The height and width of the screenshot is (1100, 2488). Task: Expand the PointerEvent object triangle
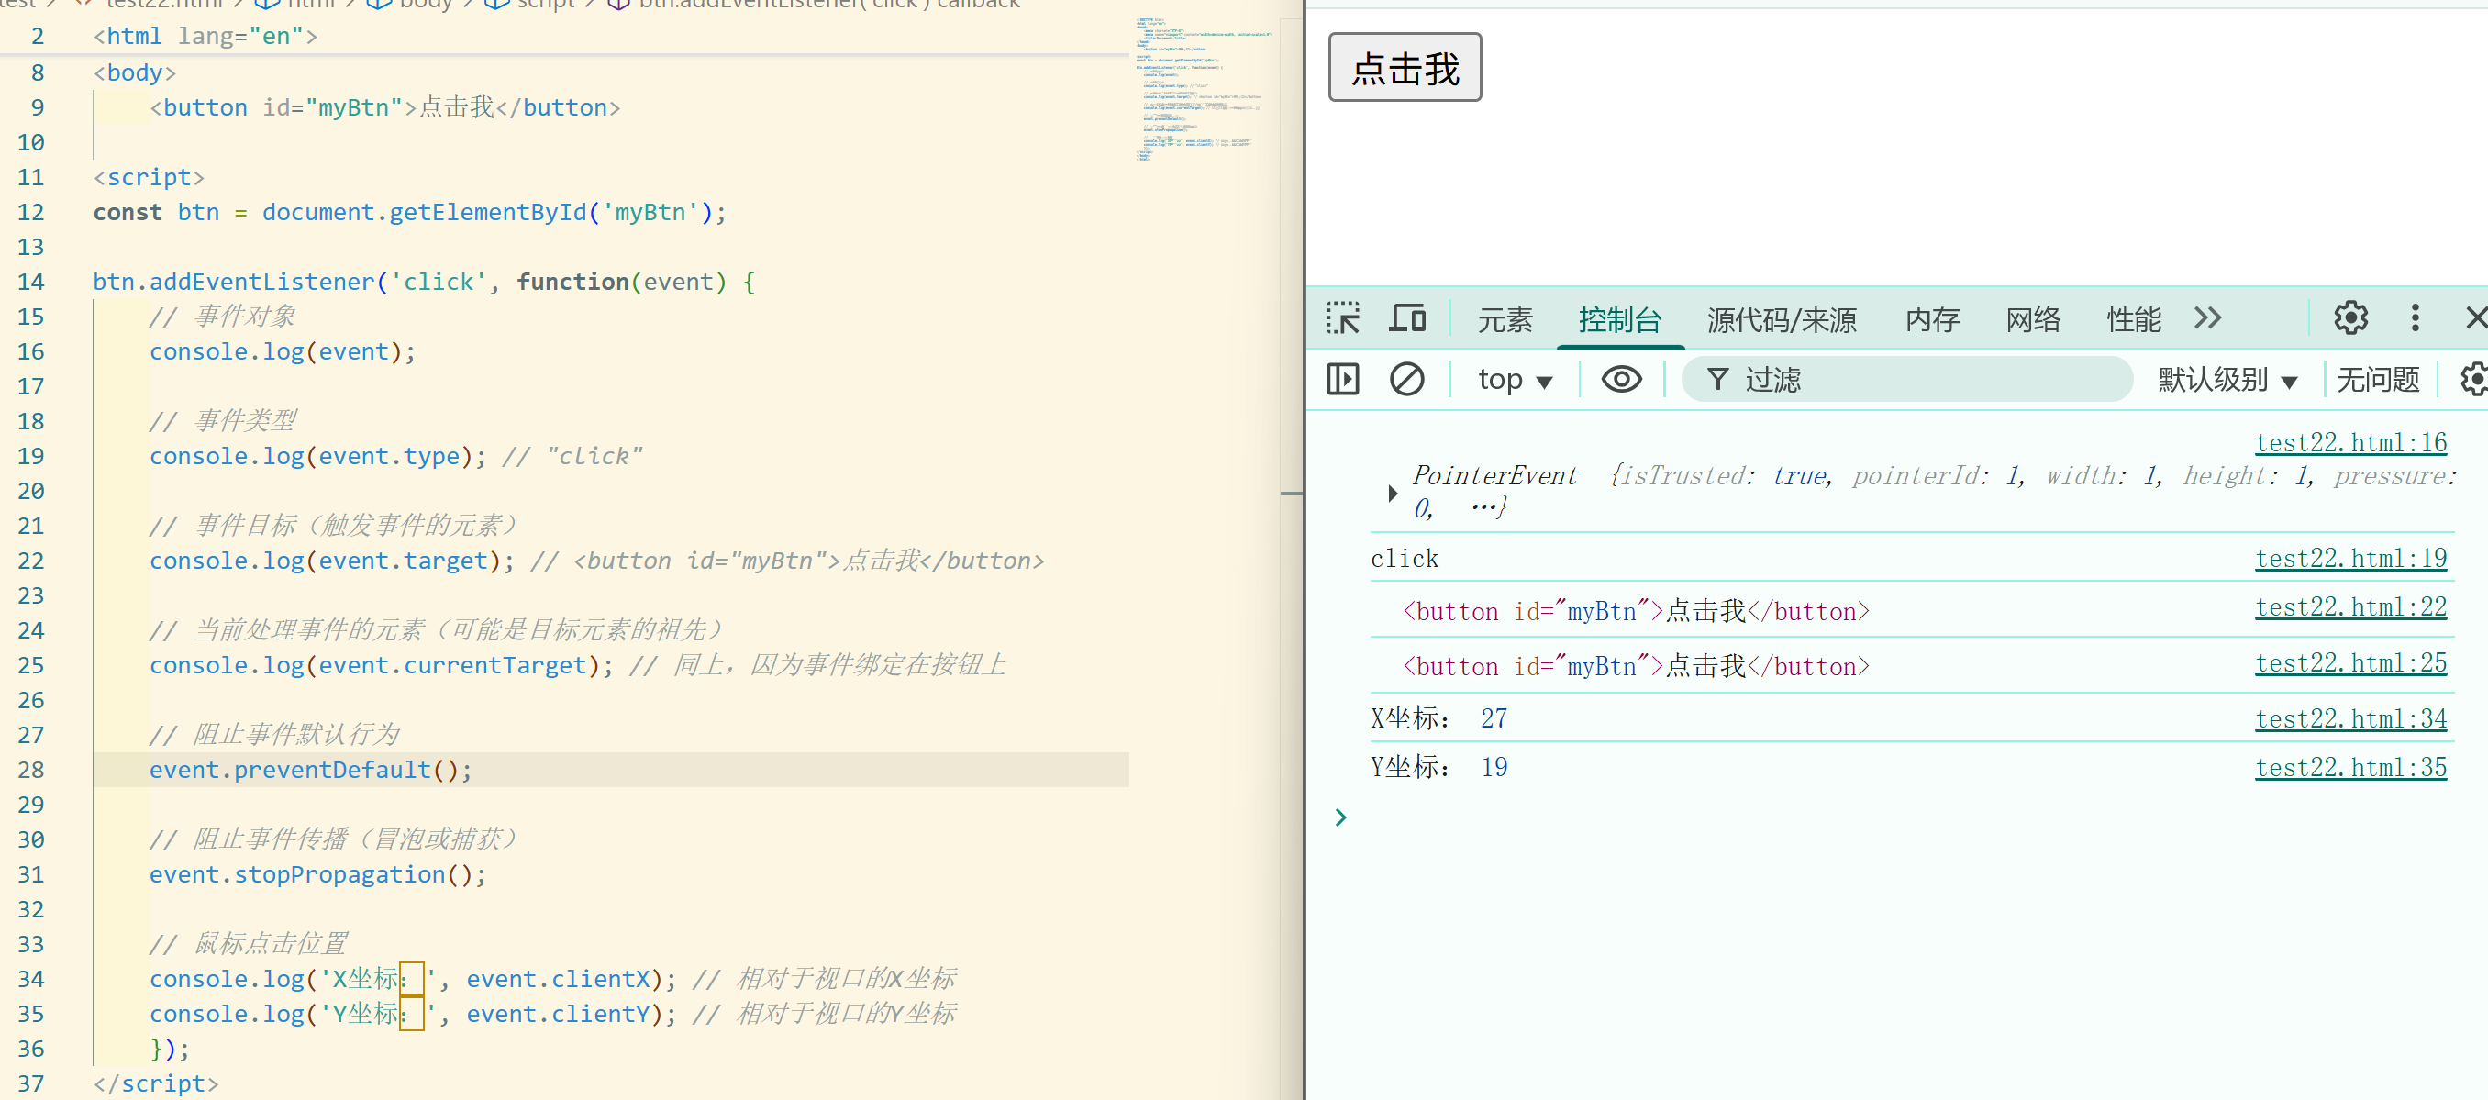(x=1392, y=493)
